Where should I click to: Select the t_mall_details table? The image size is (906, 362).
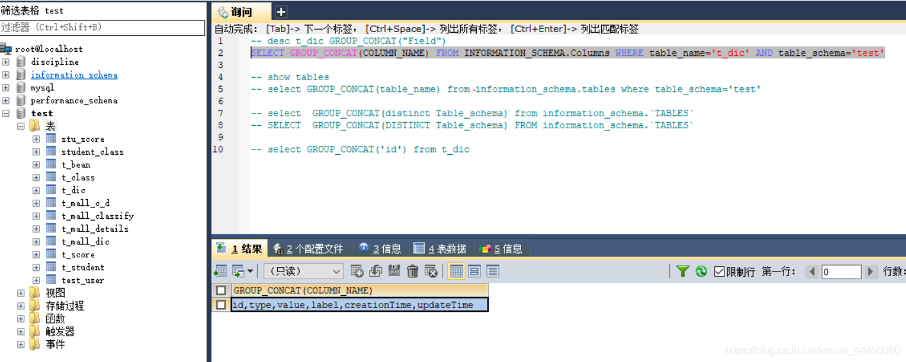click(95, 228)
